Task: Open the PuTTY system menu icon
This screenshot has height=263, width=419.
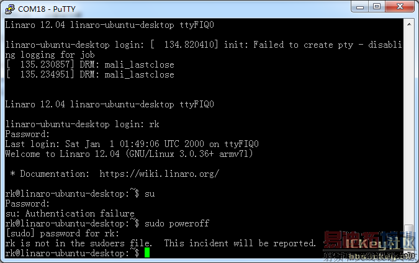Action: (x=10, y=9)
